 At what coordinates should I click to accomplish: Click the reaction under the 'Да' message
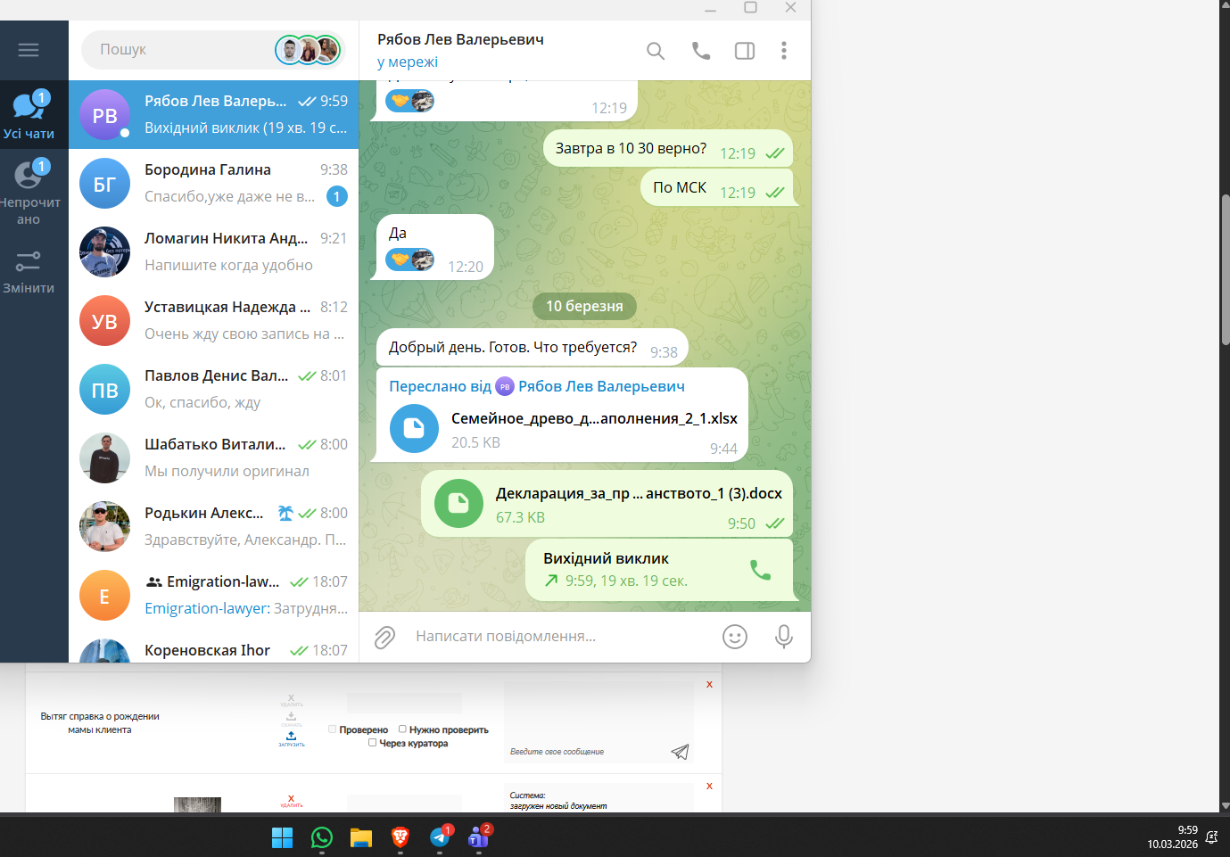pos(410,260)
